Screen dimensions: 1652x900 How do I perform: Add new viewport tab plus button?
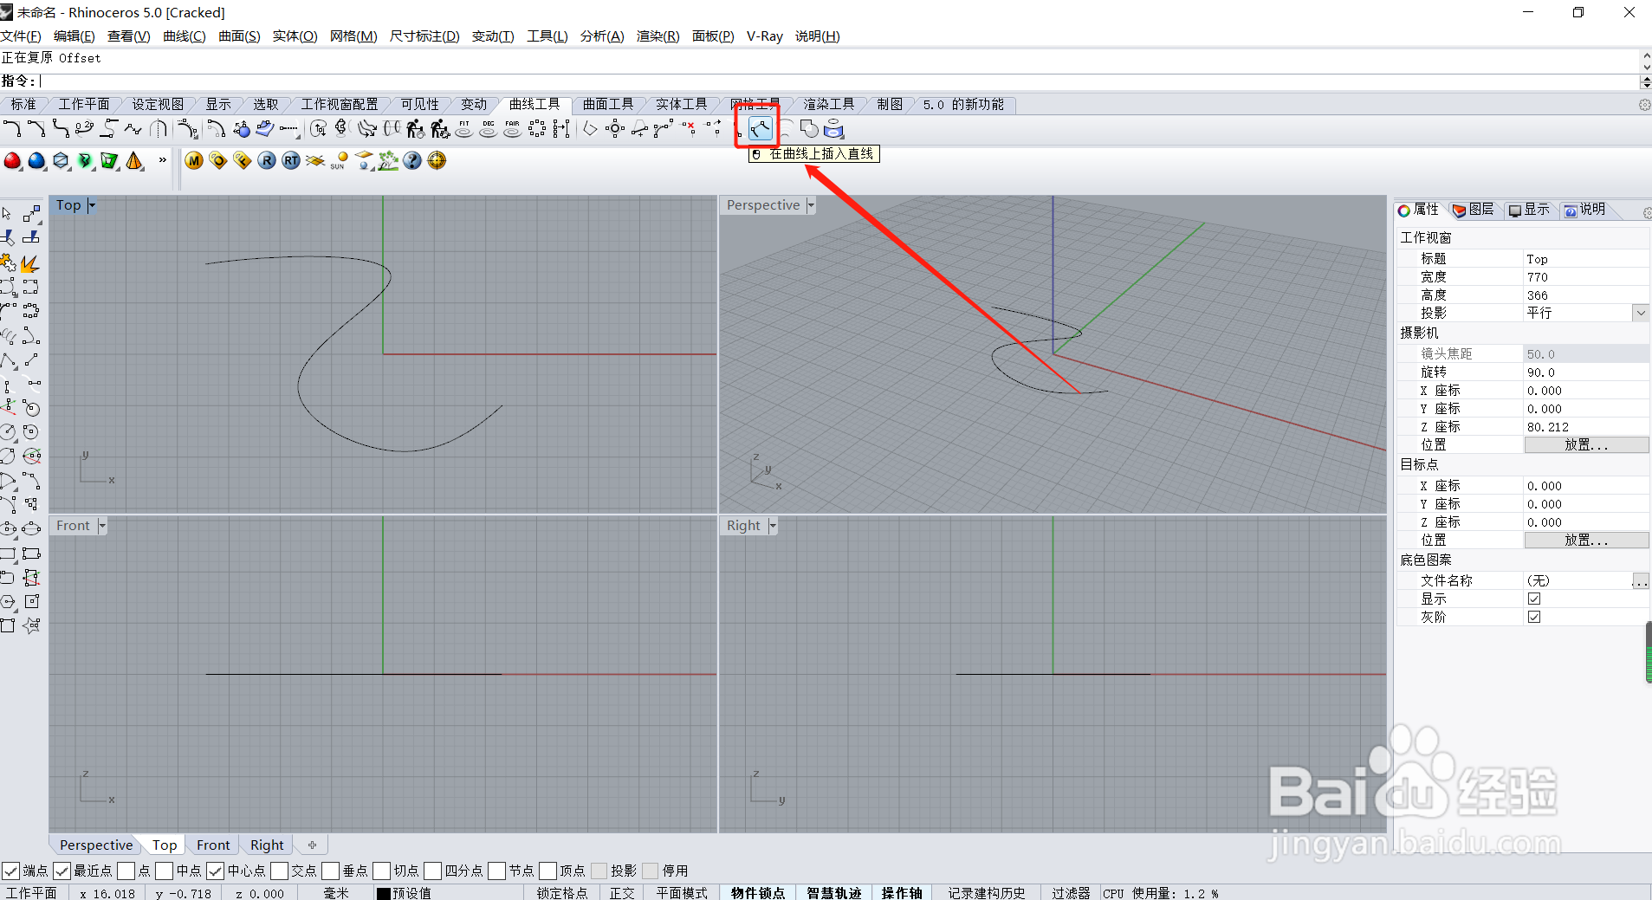coord(313,845)
